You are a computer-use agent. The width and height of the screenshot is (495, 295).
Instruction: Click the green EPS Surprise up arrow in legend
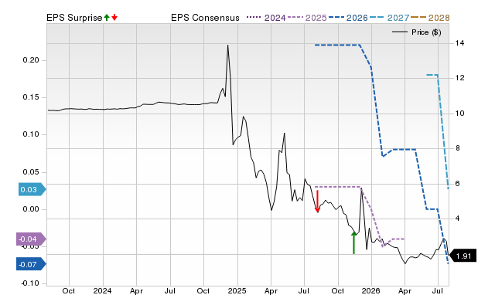coord(107,18)
